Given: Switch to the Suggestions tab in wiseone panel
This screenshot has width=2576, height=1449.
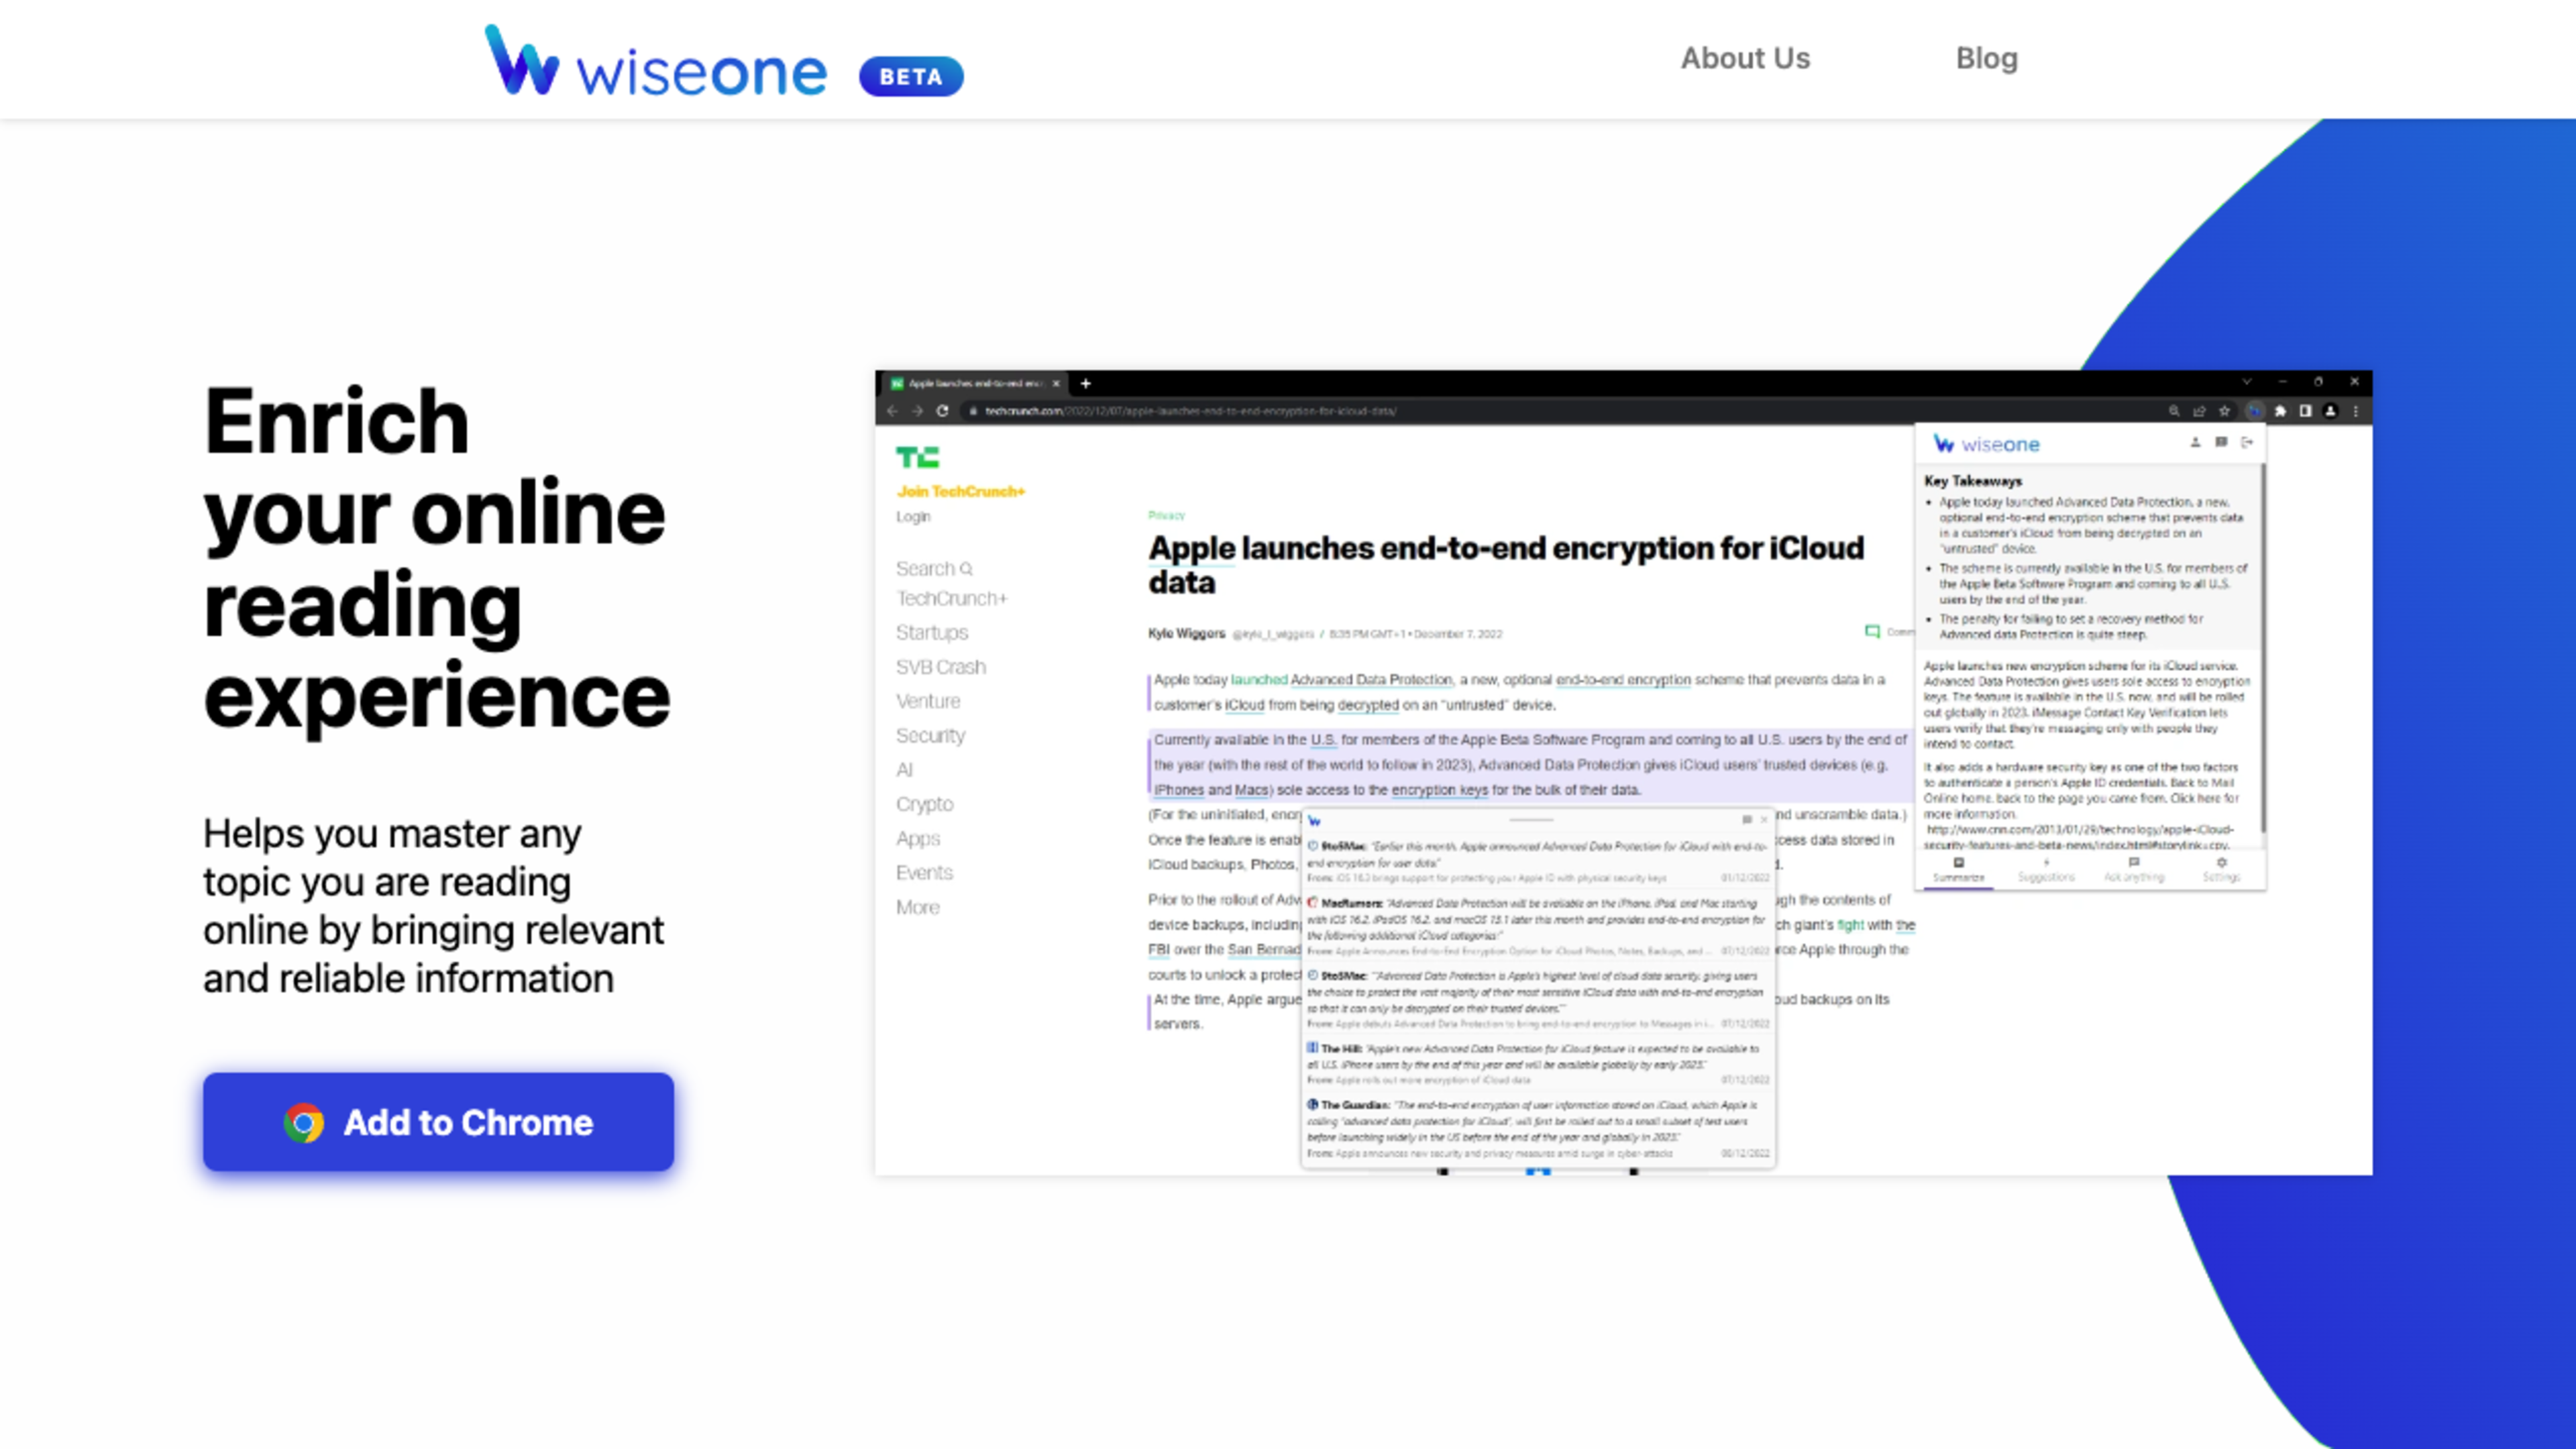Looking at the screenshot, I should (2046, 869).
